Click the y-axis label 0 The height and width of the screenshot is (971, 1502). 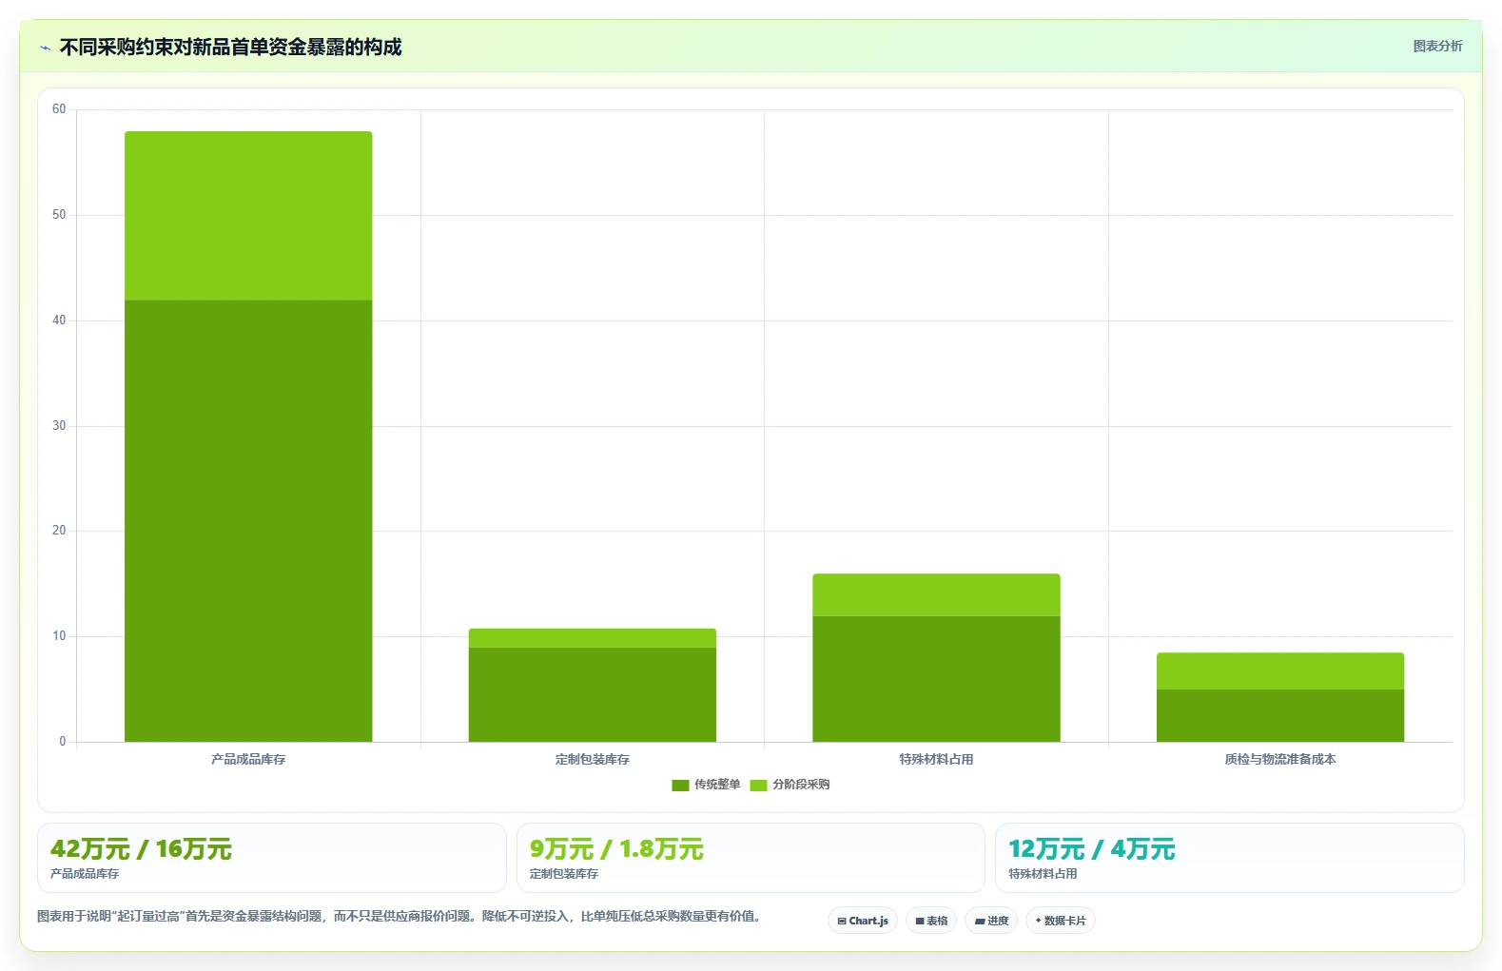point(63,742)
